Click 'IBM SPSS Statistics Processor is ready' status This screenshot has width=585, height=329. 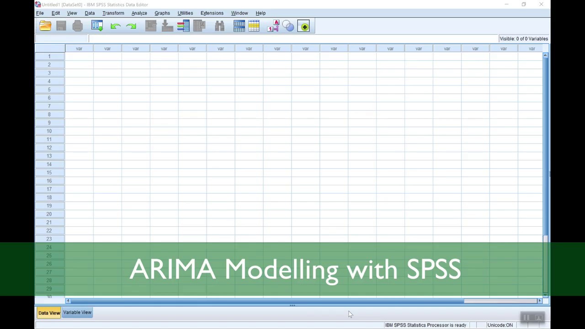[425, 325]
